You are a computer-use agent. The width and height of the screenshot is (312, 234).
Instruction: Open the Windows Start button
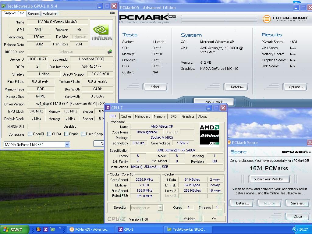point(15,229)
